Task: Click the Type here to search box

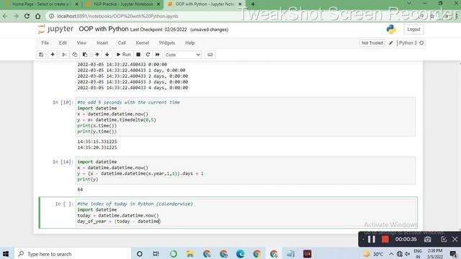Action: (x=73, y=254)
